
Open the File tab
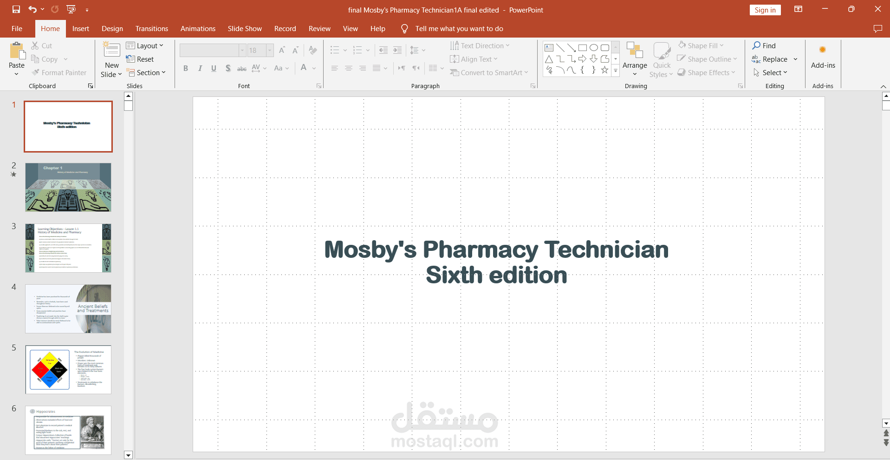click(x=17, y=29)
